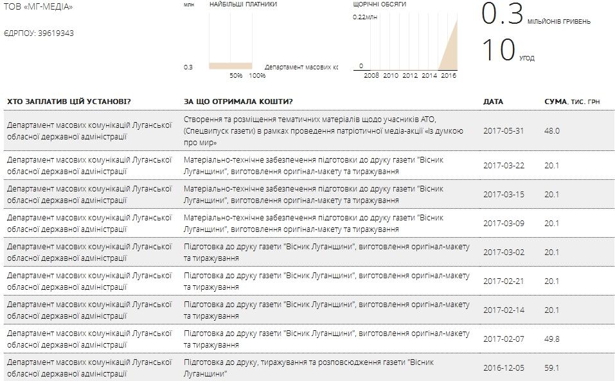This screenshot has height=381, width=615.
Task: Open the 'тиражування та розповсюдження газети' description
Action: click(308, 368)
